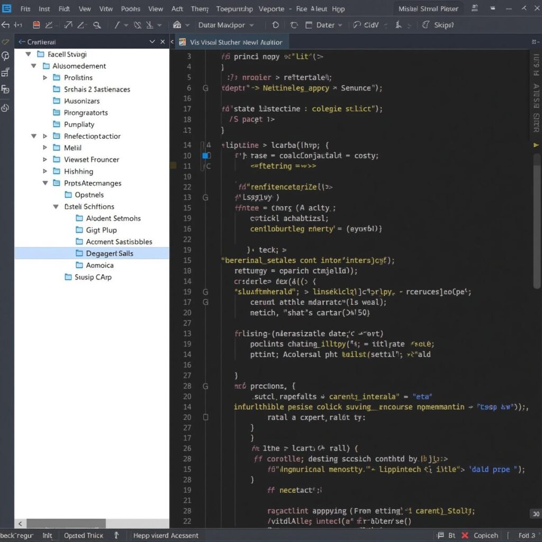The image size is (542, 542).
Task: Click the Skips toolbar icon
Action: pyautogui.click(x=426, y=24)
